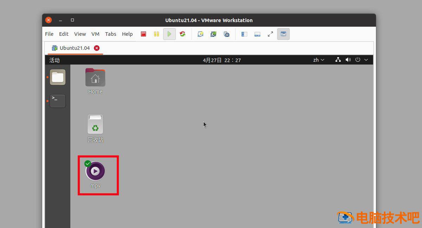Image resolution: width=422 pixels, height=228 pixels.
Task: Open the Home folder desktop icon
Action: [95, 77]
